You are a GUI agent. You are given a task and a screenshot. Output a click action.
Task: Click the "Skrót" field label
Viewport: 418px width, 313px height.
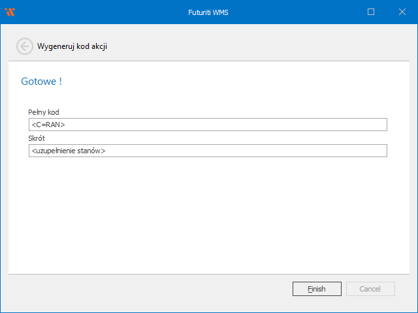click(37, 138)
